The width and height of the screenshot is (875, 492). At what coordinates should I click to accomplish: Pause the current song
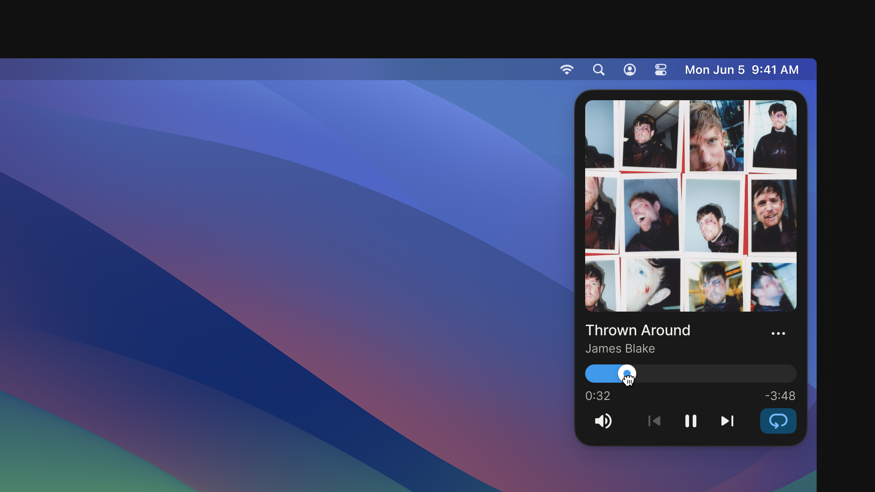pos(690,421)
